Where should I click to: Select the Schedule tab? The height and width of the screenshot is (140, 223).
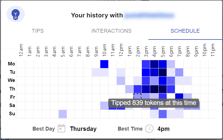click(x=185, y=31)
